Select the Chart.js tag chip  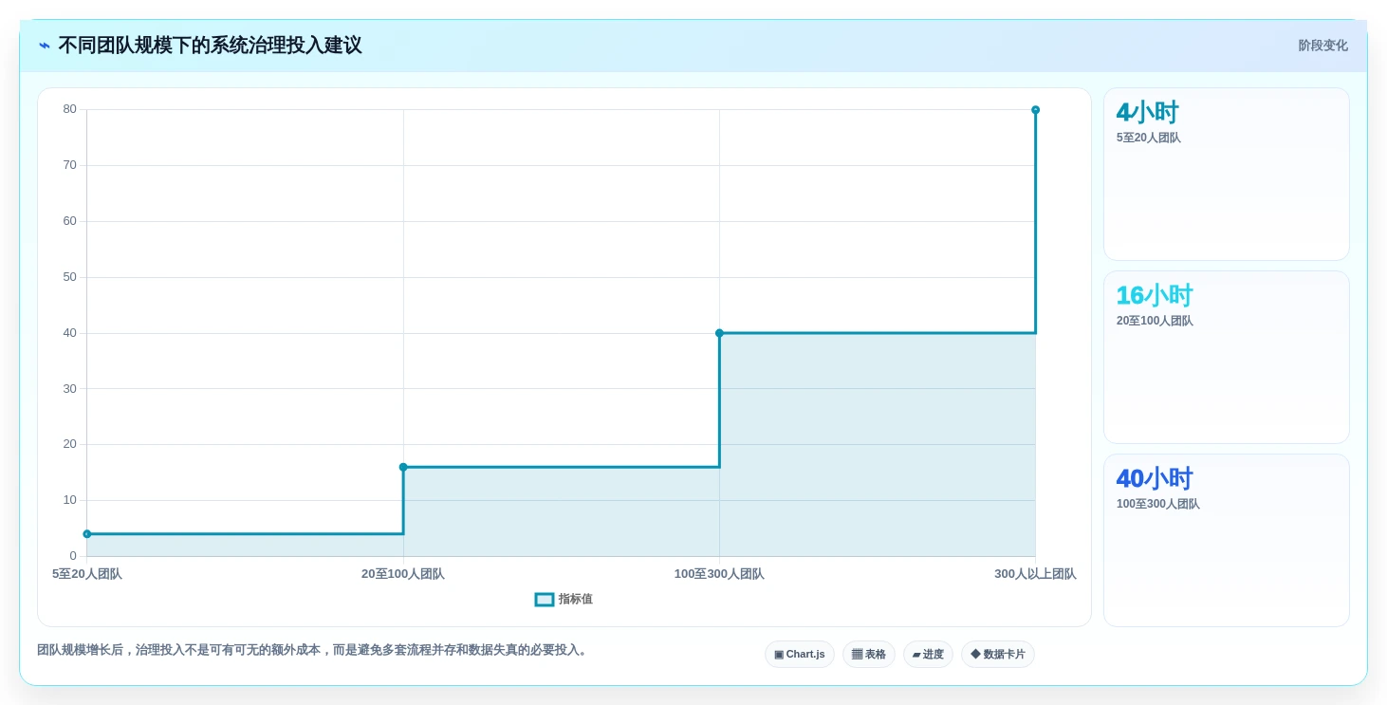pos(800,655)
